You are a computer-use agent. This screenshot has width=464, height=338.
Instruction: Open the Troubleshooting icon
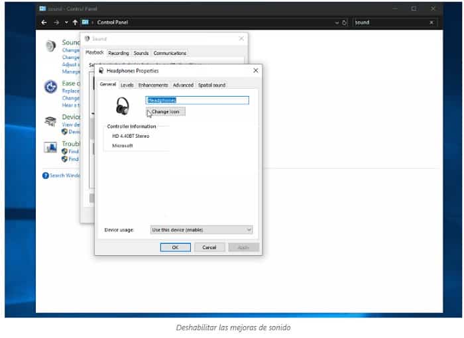click(x=50, y=147)
